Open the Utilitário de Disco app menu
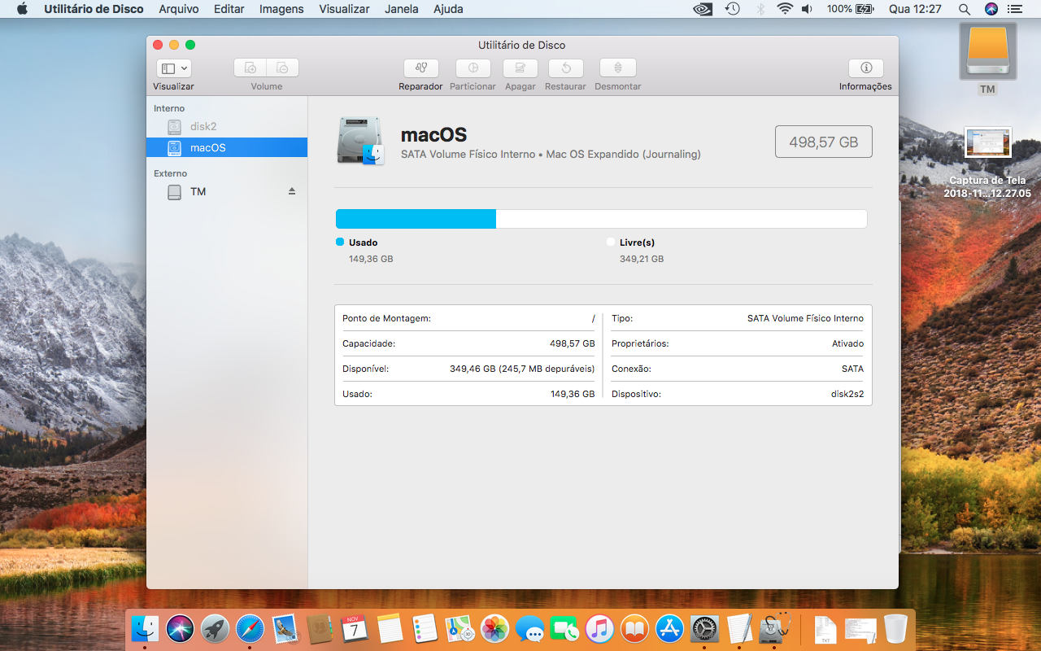This screenshot has width=1041, height=651. pos(94,9)
